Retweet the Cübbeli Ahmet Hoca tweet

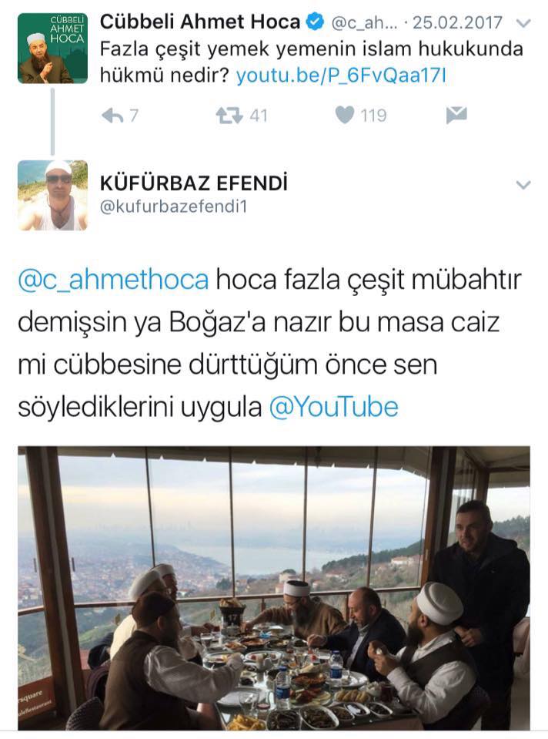pos(229,116)
